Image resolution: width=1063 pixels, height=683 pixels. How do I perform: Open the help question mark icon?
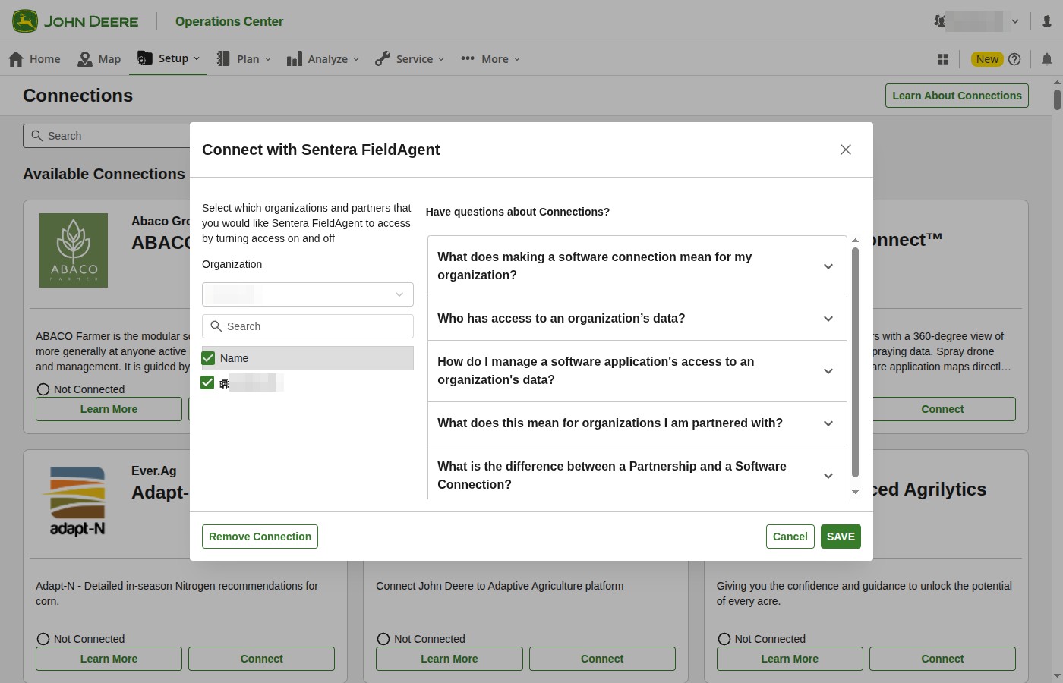1014,59
